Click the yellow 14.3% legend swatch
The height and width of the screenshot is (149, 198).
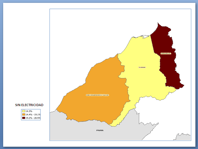pyautogui.click(x=24, y=111)
